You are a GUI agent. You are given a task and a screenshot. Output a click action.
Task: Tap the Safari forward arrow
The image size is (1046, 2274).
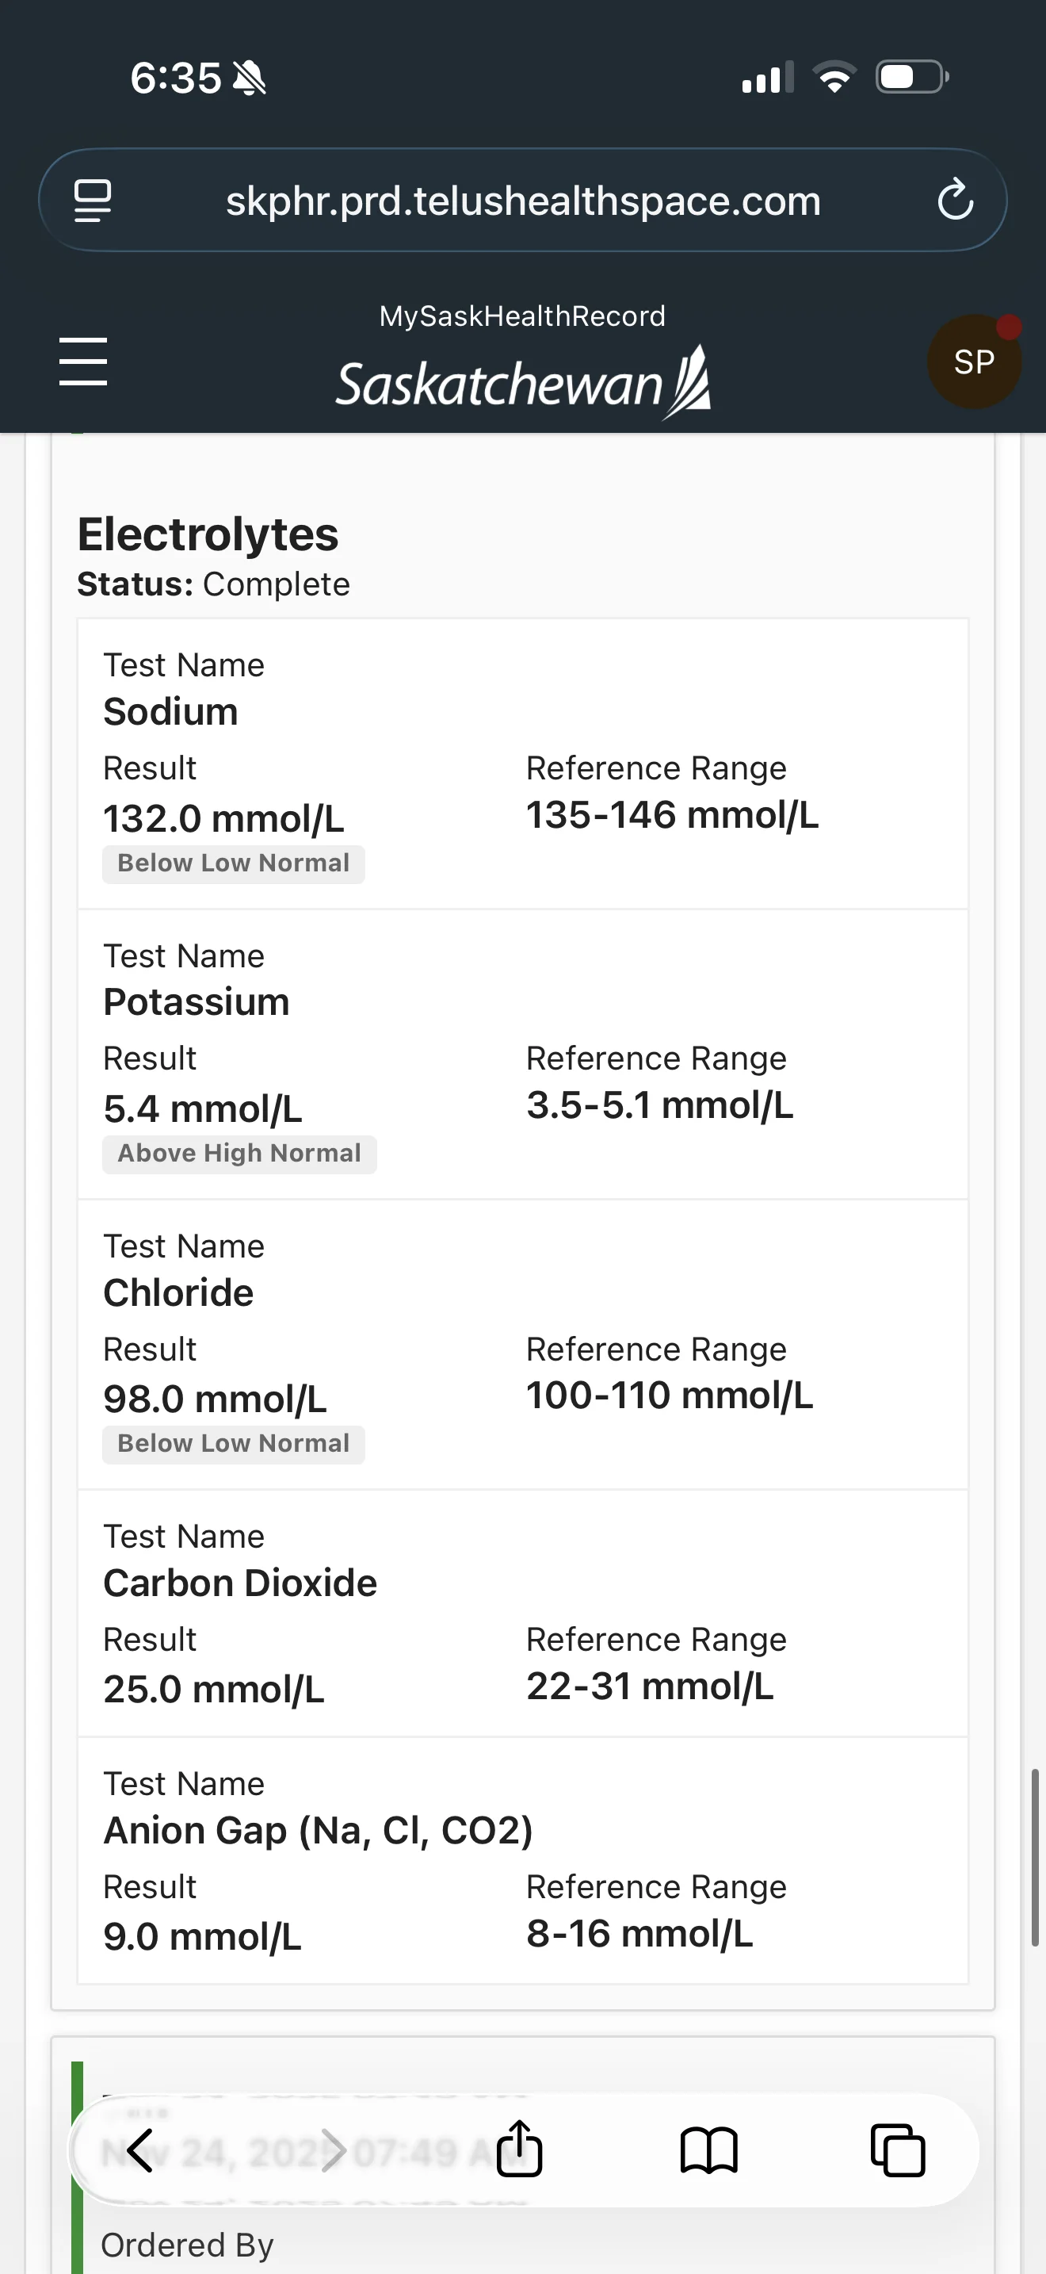[x=333, y=2150]
